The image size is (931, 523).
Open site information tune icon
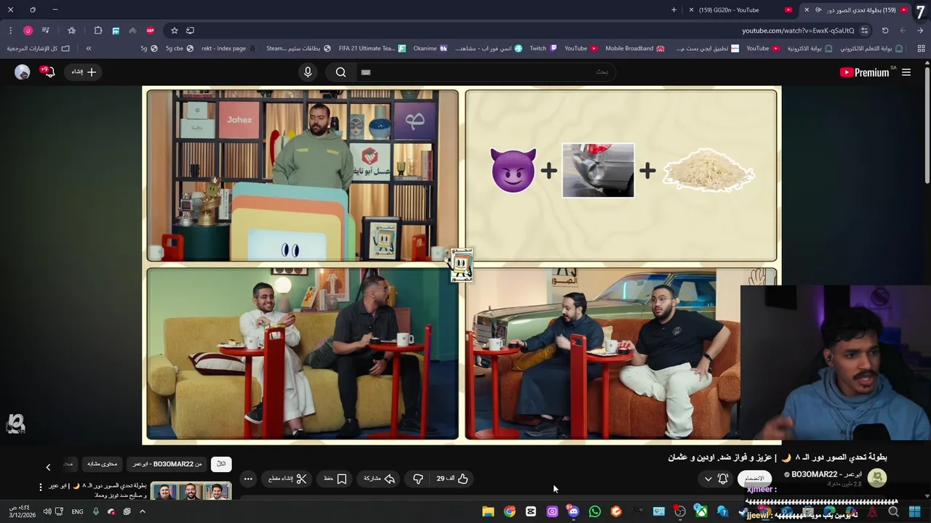click(x=864, y=31)
